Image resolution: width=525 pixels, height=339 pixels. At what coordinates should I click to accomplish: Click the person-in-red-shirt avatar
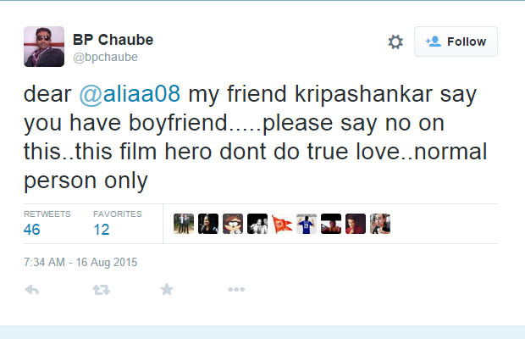(x=356, y=223)
